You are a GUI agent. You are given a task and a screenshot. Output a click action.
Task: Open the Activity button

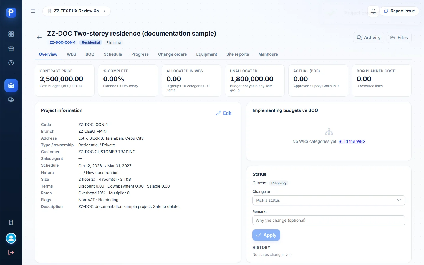click(369, 37)
